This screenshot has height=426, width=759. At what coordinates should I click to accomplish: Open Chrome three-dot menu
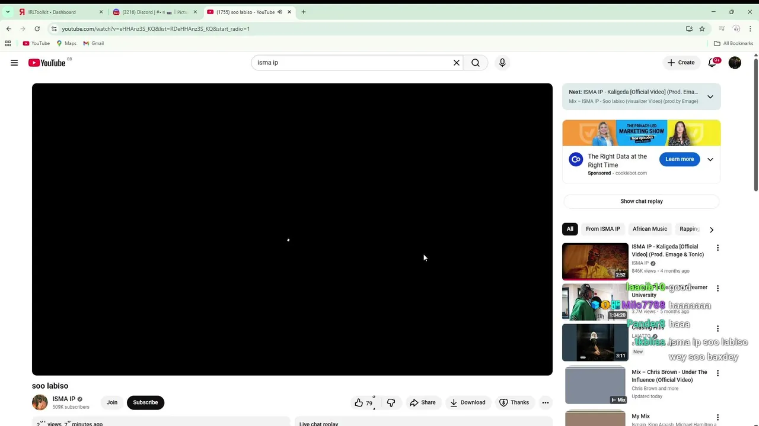pos(750,28)
